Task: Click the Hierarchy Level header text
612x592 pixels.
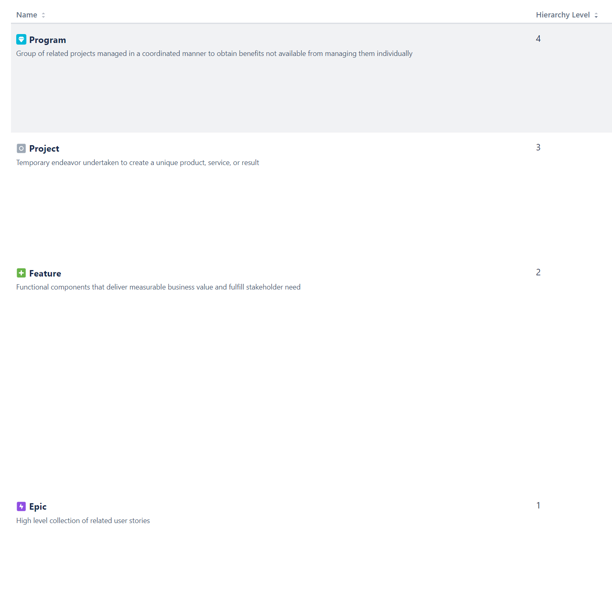Action: [x=563, y=15]
